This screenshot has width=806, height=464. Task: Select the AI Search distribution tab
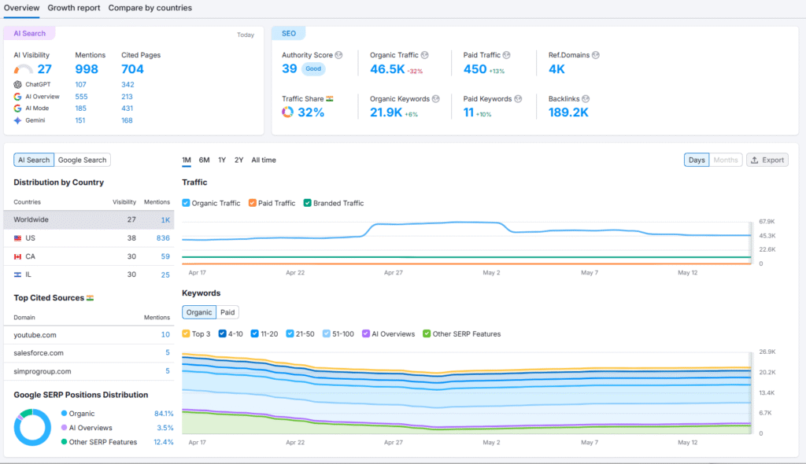[34, 160]
